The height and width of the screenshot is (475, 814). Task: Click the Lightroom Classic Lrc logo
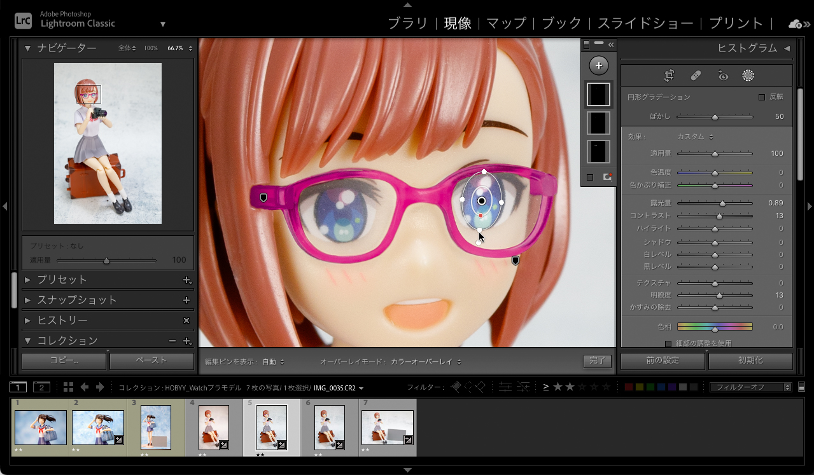tap(24, 20)
